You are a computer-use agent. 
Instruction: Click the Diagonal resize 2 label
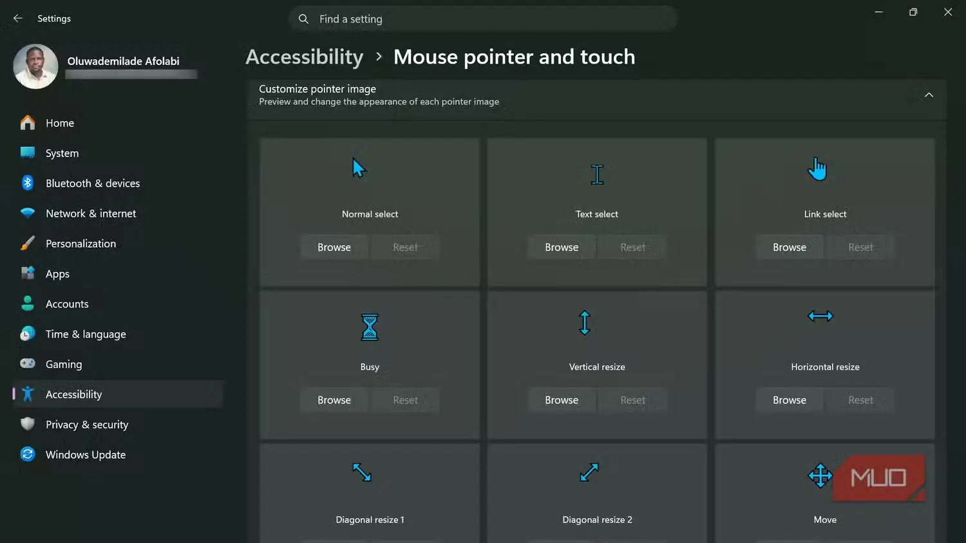[597, 520]
